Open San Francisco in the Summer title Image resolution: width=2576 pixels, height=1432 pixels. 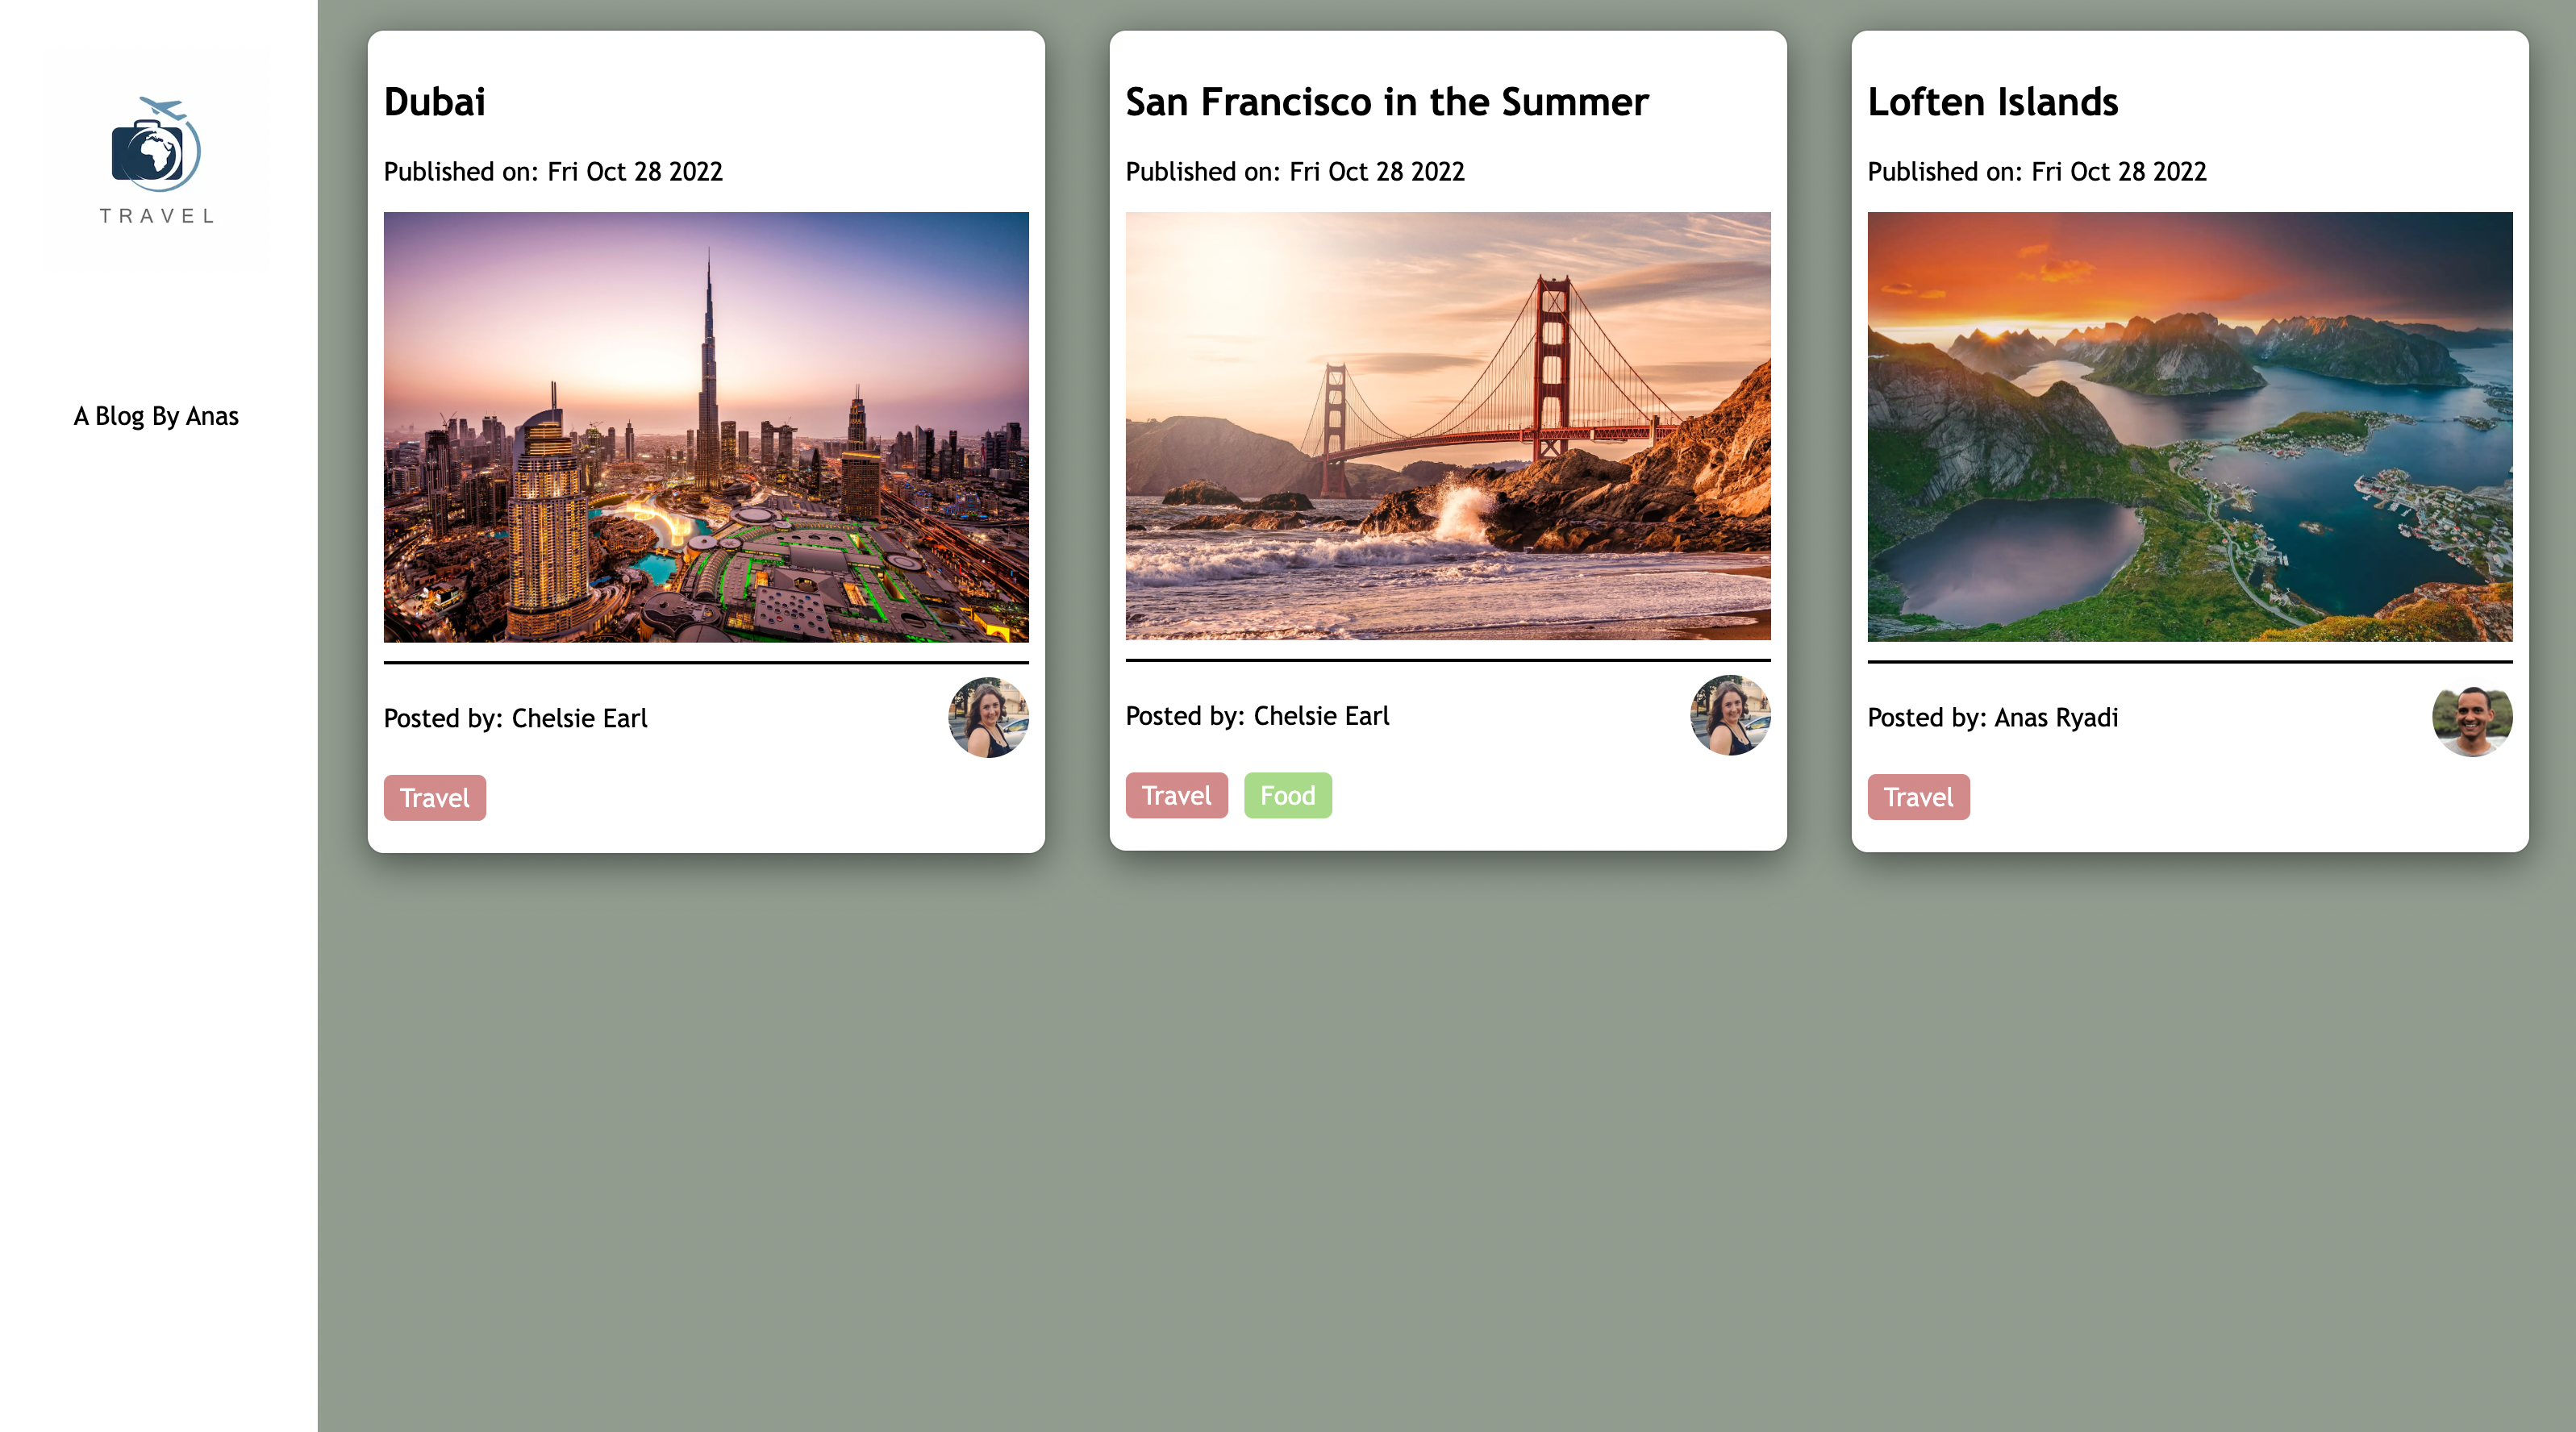(x=1386, y=102)
